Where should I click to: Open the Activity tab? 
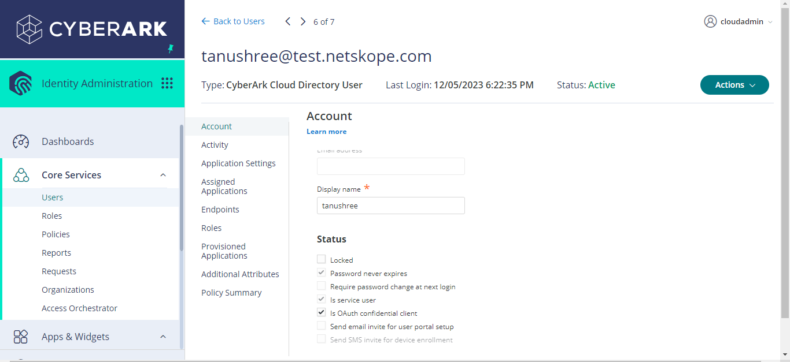[x=215, y=145]
